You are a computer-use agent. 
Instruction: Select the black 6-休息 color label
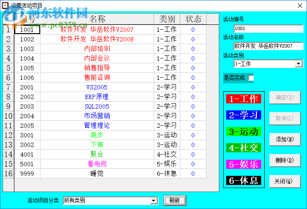244,181
